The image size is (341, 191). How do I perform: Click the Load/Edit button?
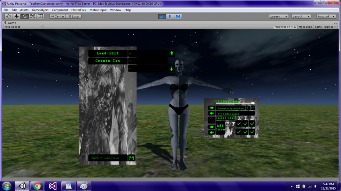pos(108,53)
